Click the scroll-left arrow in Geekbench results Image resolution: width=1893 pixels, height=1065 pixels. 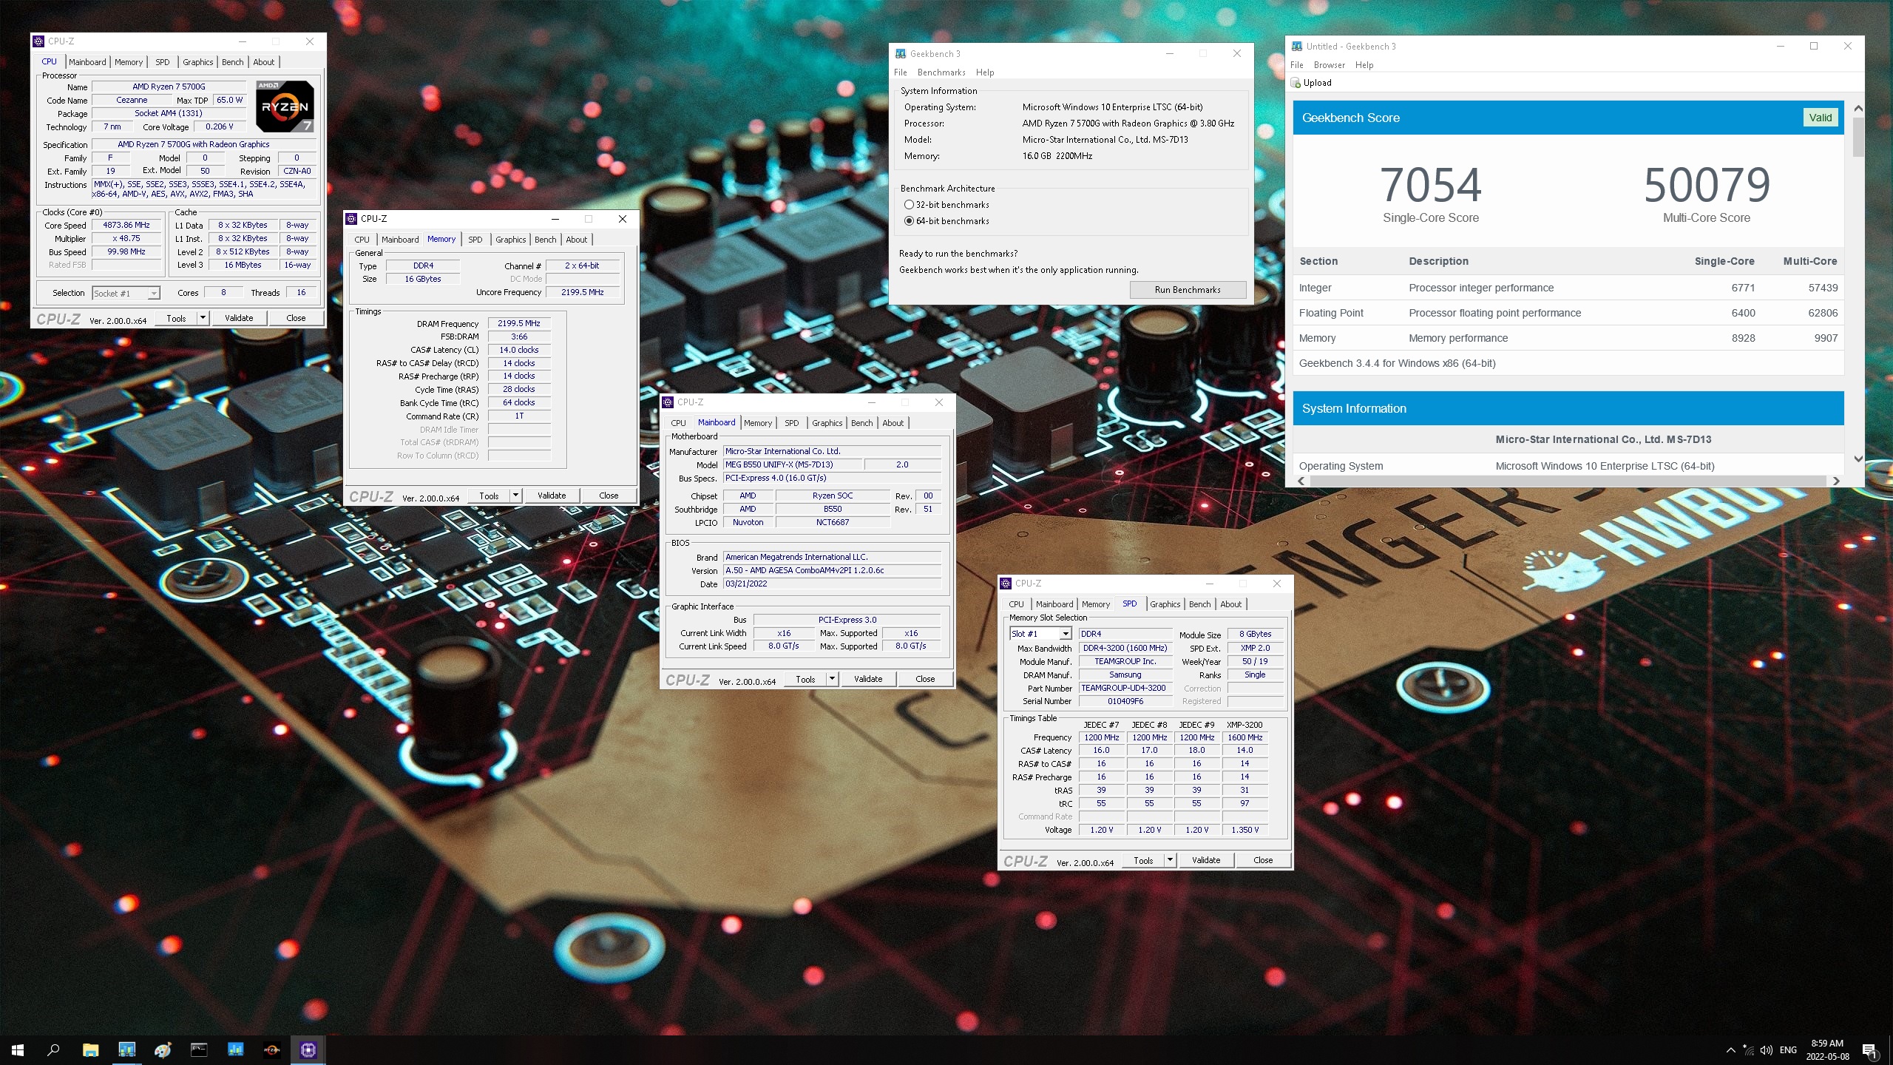(1301, 481)
